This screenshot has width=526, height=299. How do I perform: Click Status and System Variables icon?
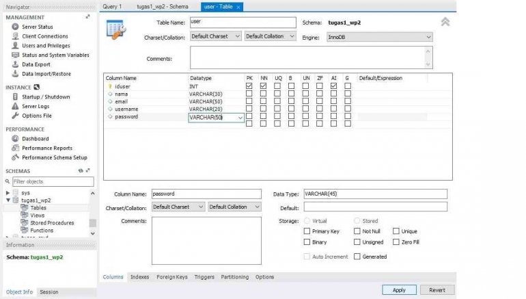point(15,55)
